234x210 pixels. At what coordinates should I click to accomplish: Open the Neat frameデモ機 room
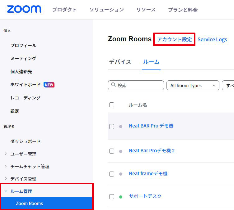pos(148,174)
